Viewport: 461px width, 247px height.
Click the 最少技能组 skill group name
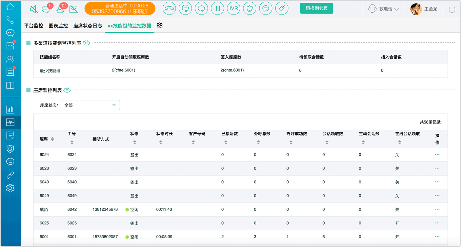click(50, 71)
